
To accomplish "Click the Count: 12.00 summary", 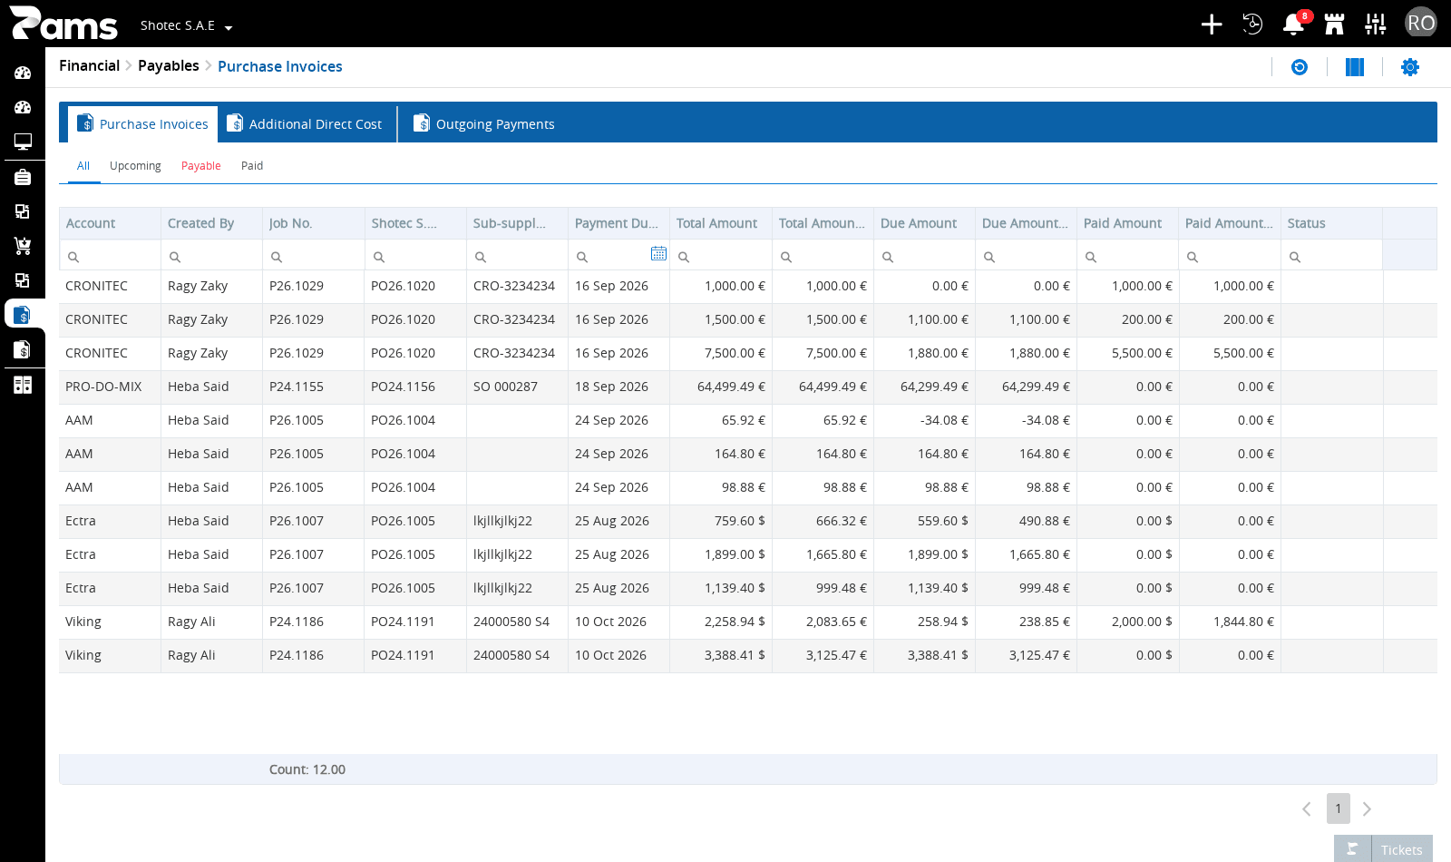I will pyautogui.click(x=307, y=769).
